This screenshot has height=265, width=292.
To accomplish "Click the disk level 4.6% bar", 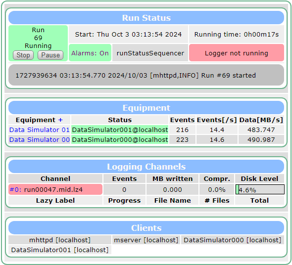I will coord(260,189).
